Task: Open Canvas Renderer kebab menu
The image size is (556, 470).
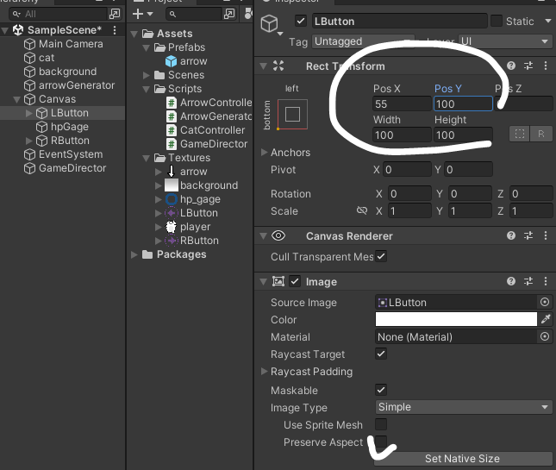Action: click(x=546, y=235)
